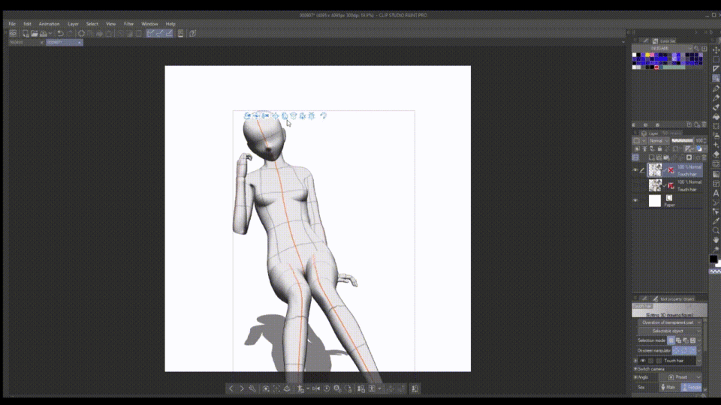Click the edit color set wrench icon

(x=697, y=48)
